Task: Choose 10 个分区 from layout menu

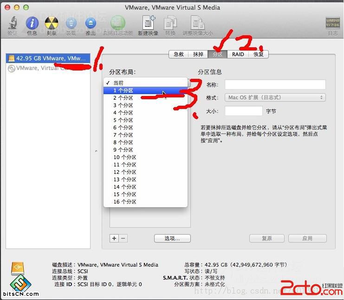Action: (x=145, y=157)
